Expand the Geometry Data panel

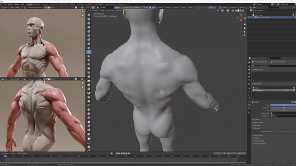(259, 141)
